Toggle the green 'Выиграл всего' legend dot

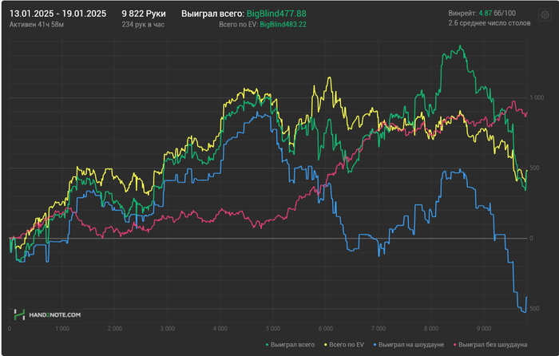coord(267,345)
